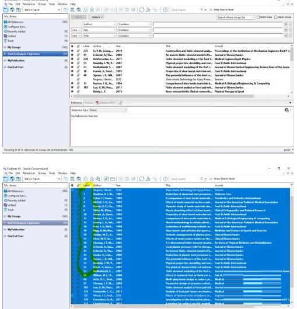Open Help icon in lower window toolbar
Viewport: 297px width, 309px height.
(166, 179)
